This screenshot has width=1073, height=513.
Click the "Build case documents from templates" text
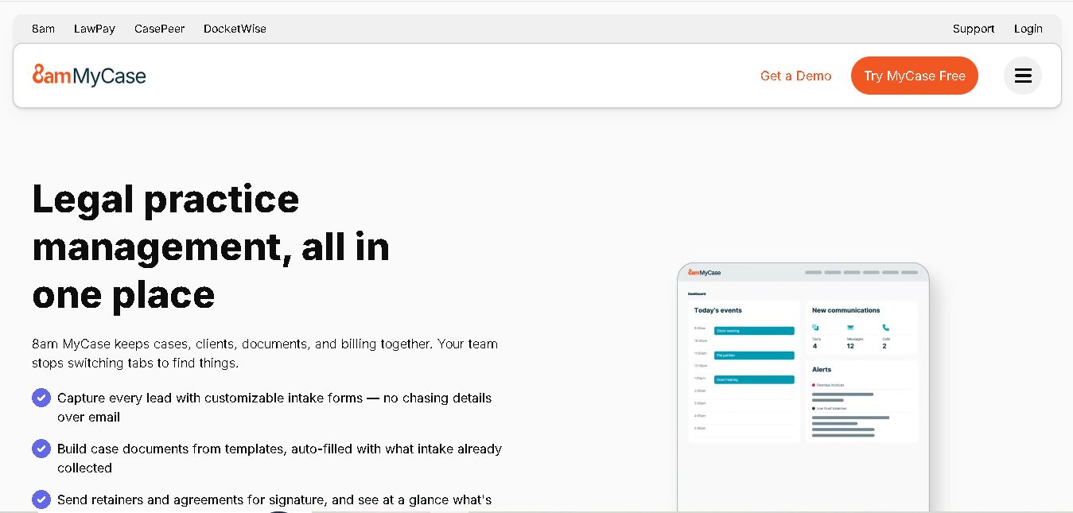click(x=279, y=458)
